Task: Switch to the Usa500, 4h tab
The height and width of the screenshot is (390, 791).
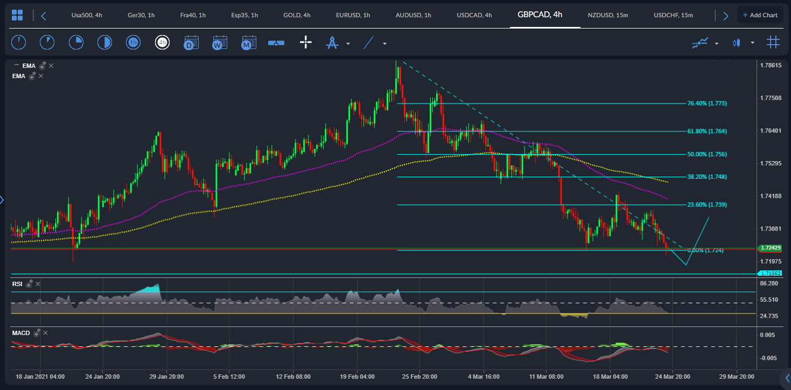Action: 87,15
